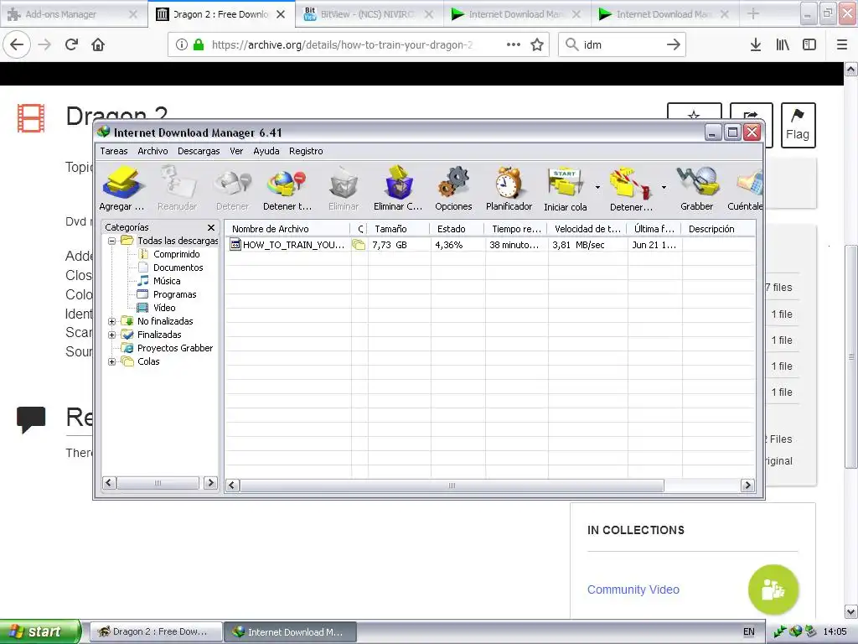This screenshot has height=644, width=858.
Task: Select the Comprimido category
Action: coord(176,254)
